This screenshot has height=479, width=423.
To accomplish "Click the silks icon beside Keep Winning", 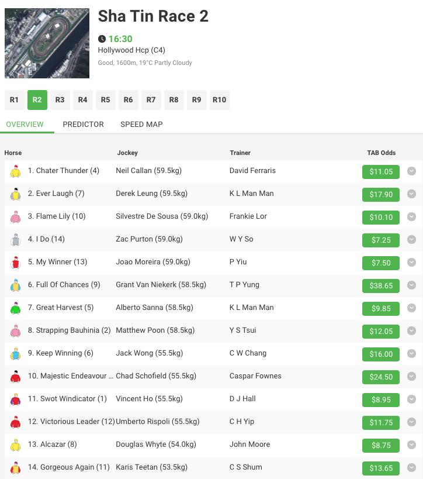I will click(x=15, y=354).
